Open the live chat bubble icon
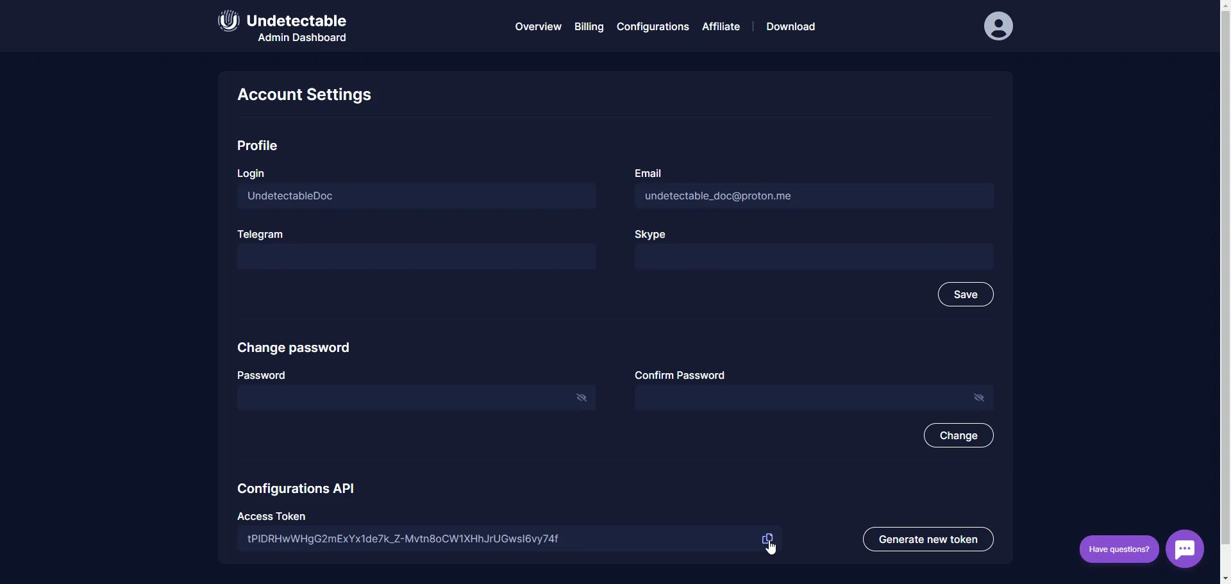This screenshot has height=584, width=1231. 1185,549
